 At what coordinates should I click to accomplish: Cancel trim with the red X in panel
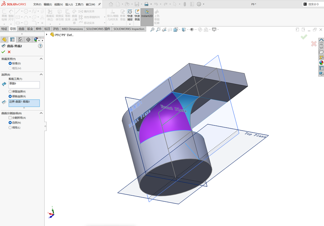coord(9,52)
